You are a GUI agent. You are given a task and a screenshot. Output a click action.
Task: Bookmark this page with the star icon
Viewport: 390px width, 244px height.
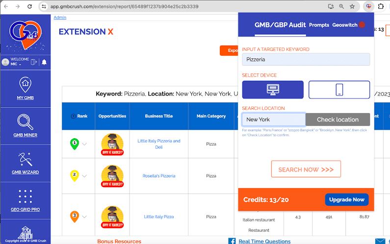tap(352, 6)
